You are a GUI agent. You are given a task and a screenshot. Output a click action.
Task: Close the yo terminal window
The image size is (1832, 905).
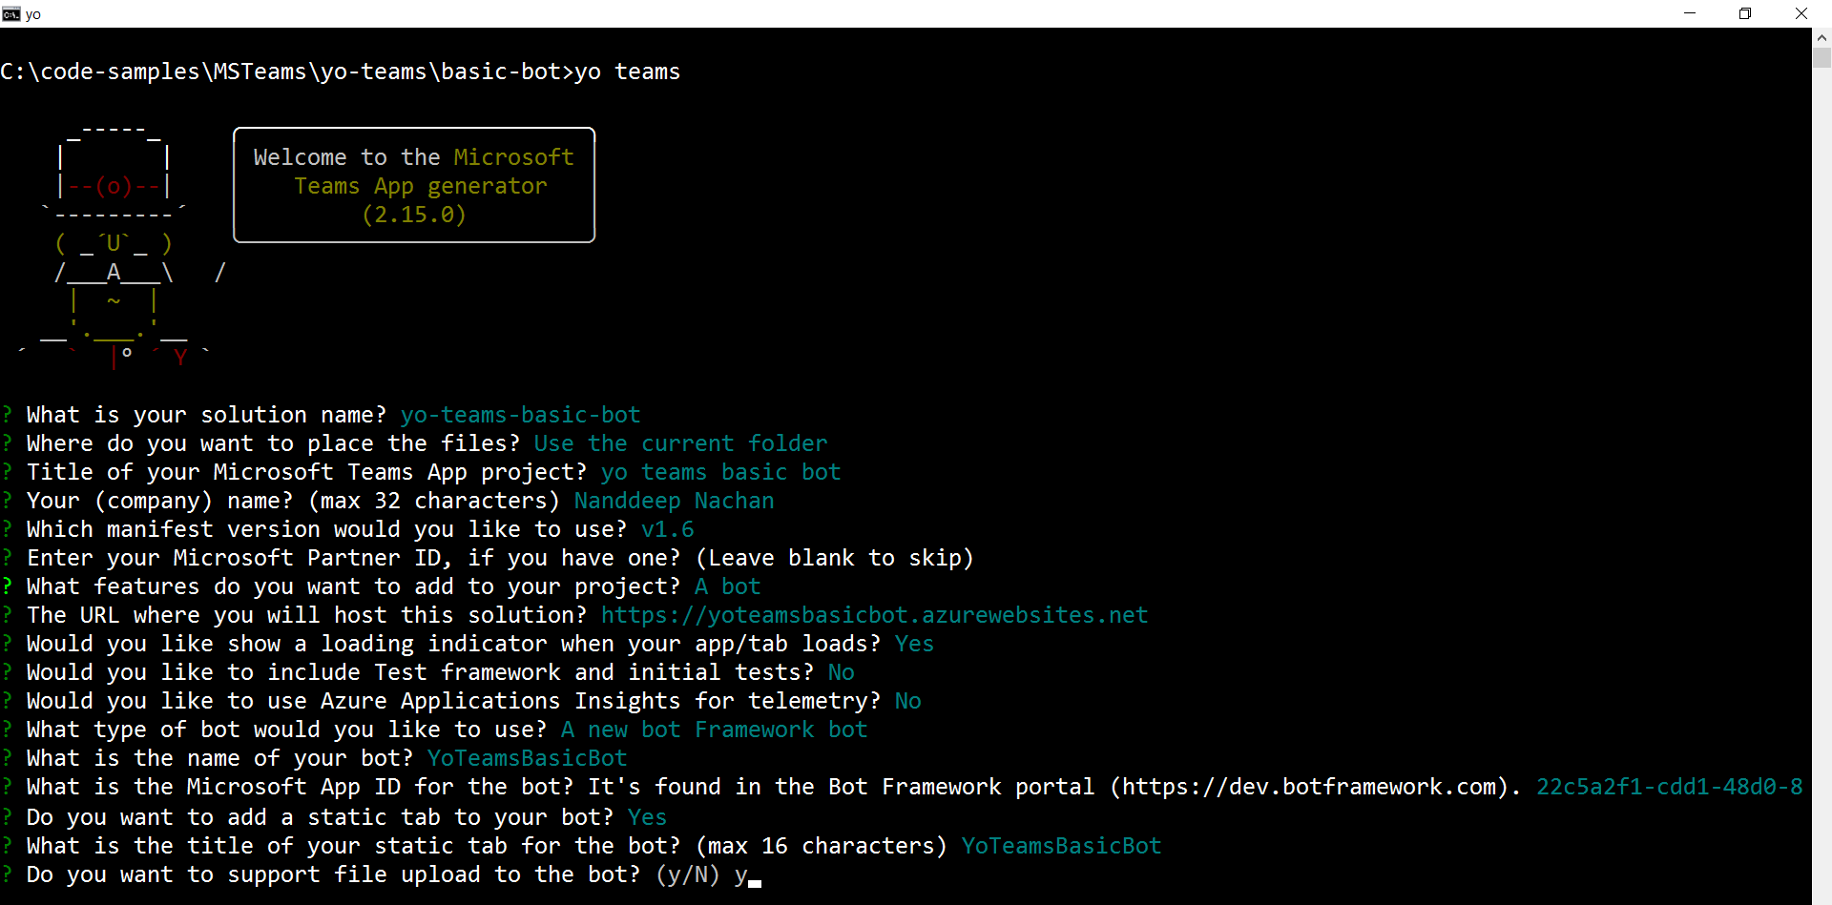click(x=1801, y=13)
